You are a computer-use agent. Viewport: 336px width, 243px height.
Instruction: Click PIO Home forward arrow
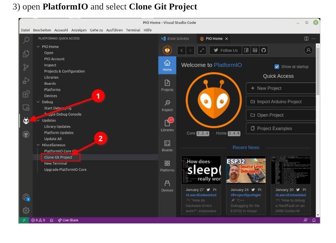point(190,51)
